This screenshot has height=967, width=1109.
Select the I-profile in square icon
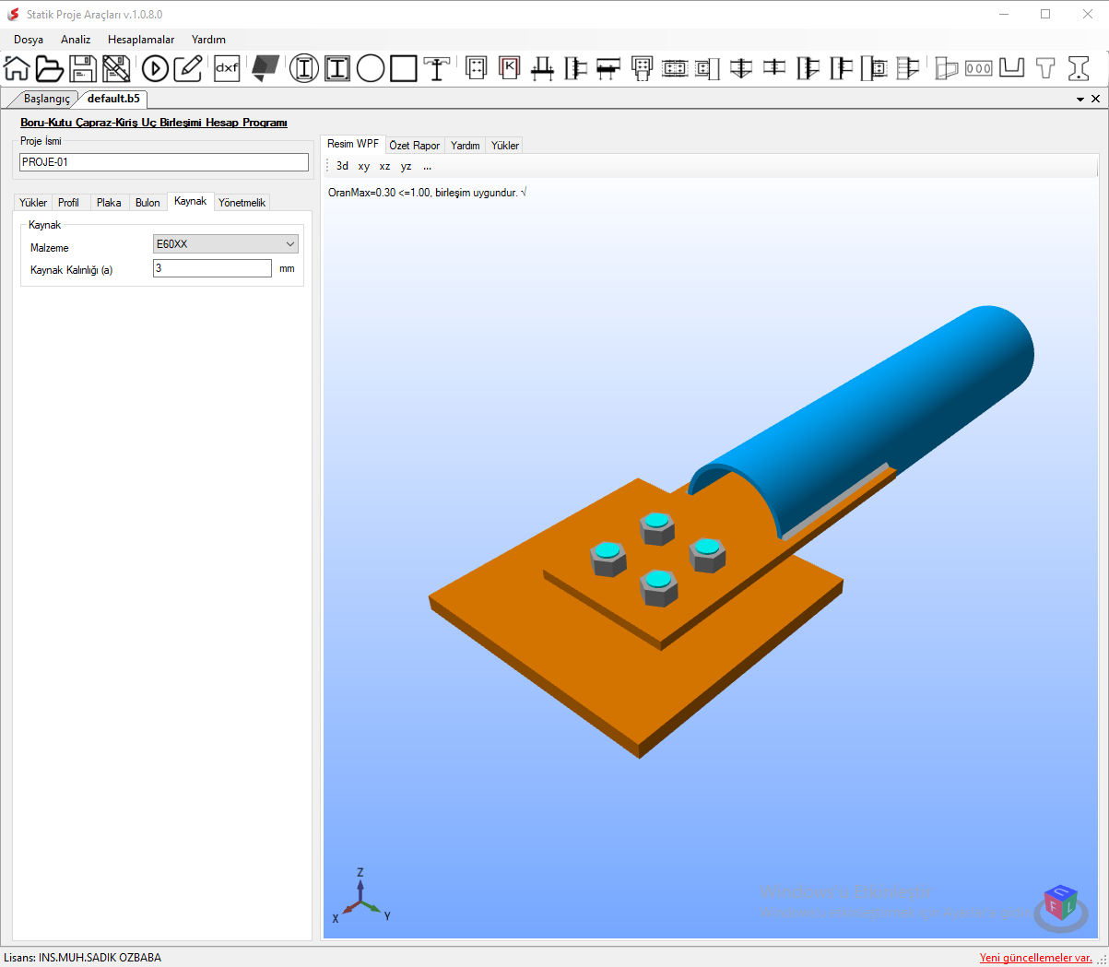pyautogui.click(x=337, y=68)
